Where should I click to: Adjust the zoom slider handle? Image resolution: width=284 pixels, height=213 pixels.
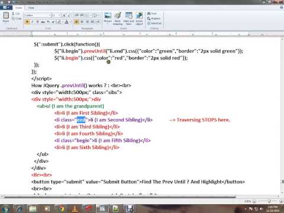click(x=269, y=201)
